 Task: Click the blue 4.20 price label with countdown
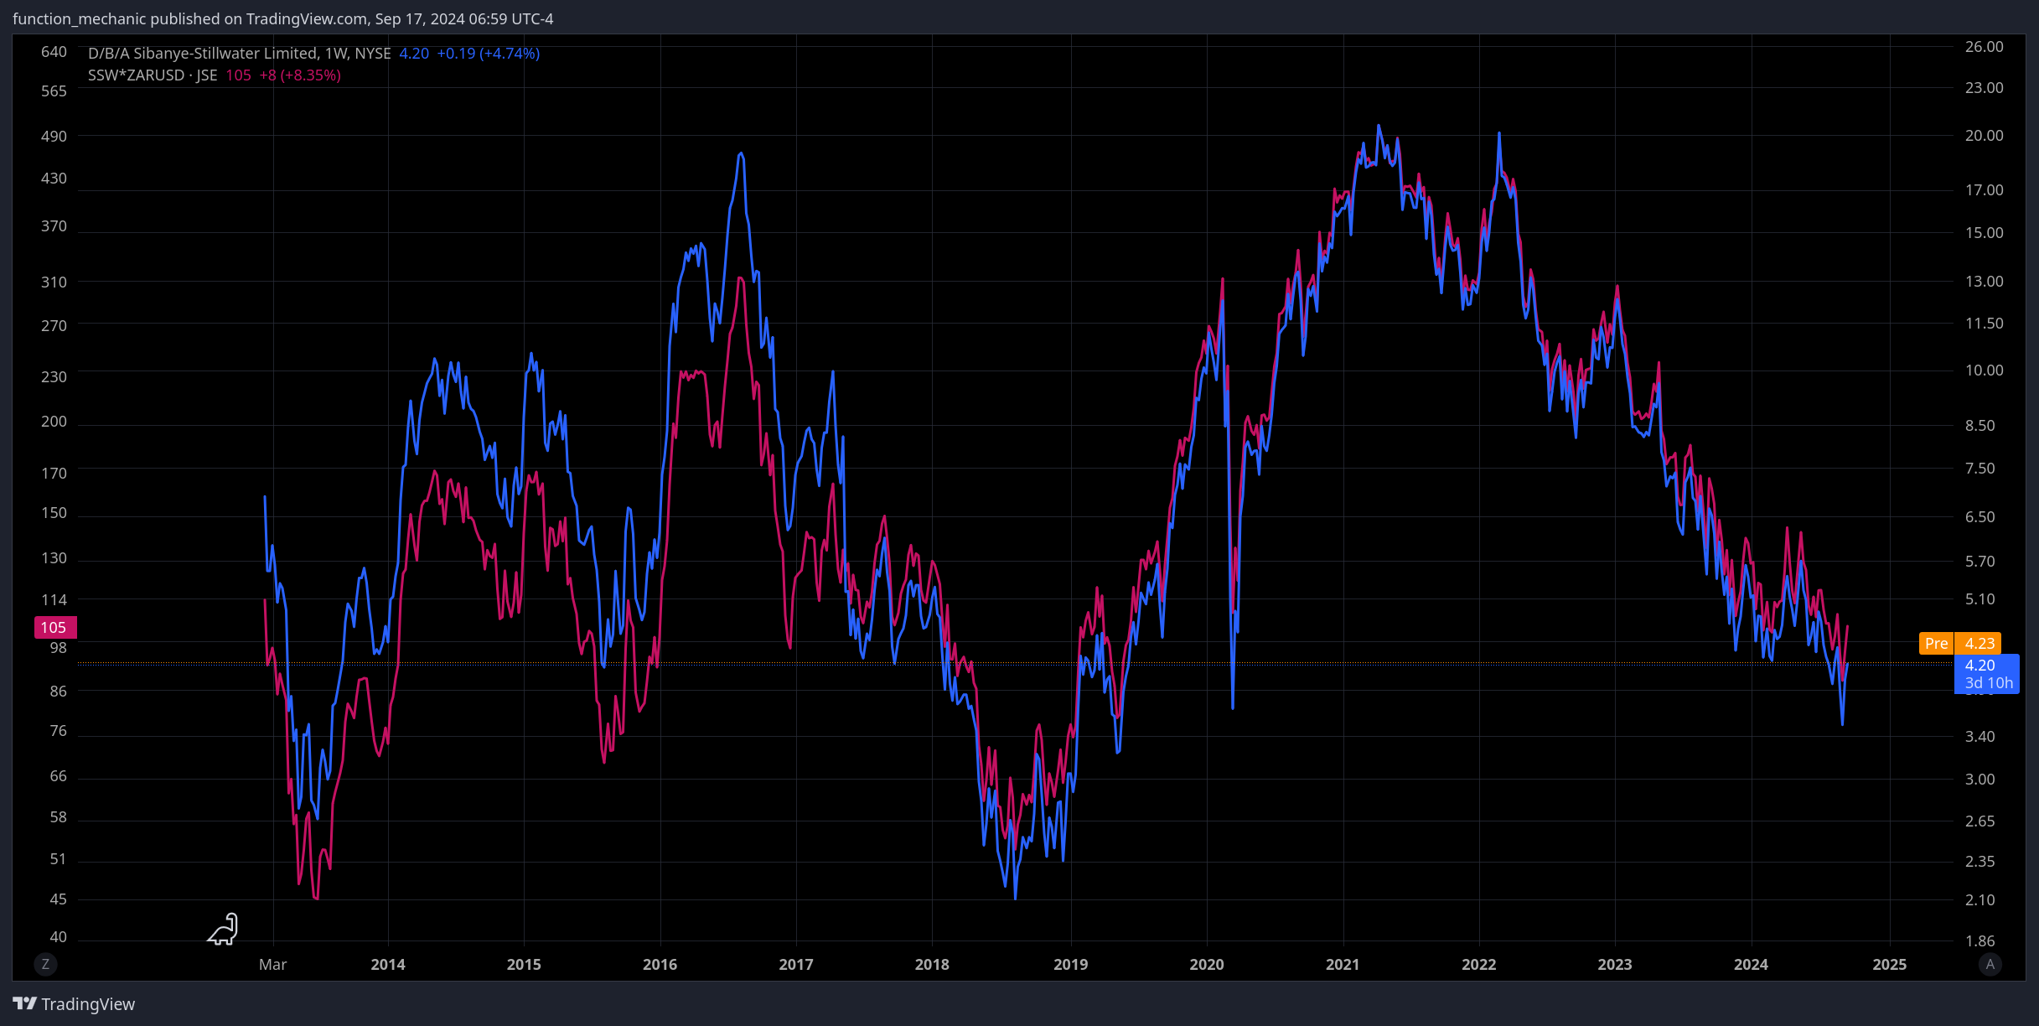tap(1987, 674)
